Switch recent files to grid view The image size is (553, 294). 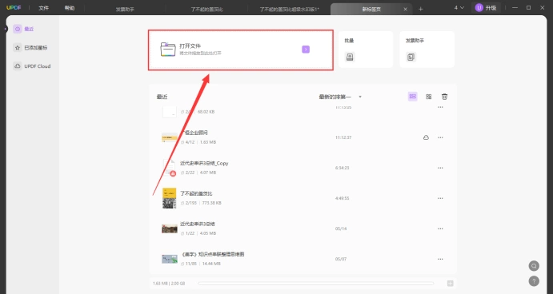[x=428, y=97]
